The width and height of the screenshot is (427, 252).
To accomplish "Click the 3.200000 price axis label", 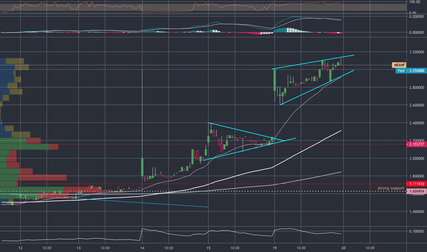I will pos(416,52).
